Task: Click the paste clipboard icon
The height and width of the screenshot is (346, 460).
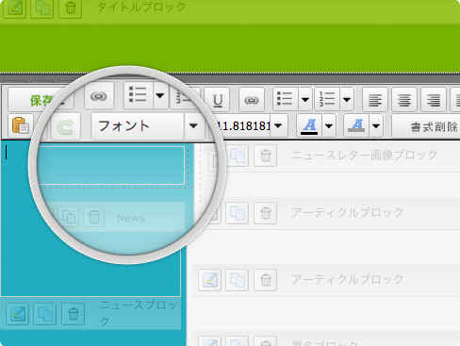Action: [21, 125]
